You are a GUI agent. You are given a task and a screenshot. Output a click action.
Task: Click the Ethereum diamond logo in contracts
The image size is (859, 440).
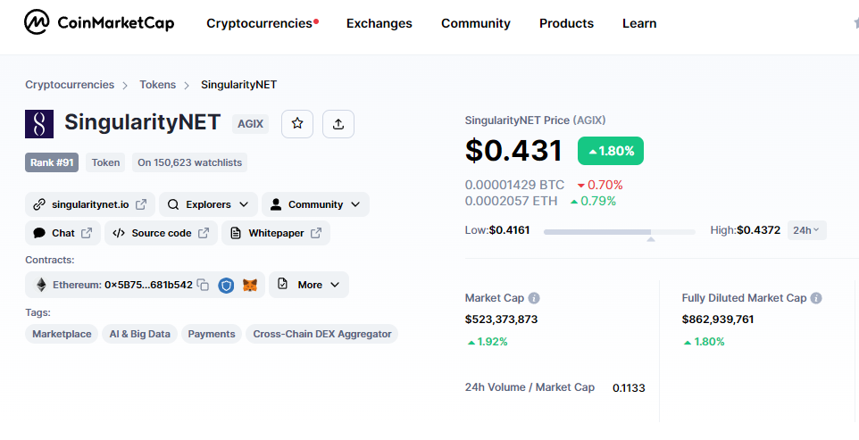(41, 285)
